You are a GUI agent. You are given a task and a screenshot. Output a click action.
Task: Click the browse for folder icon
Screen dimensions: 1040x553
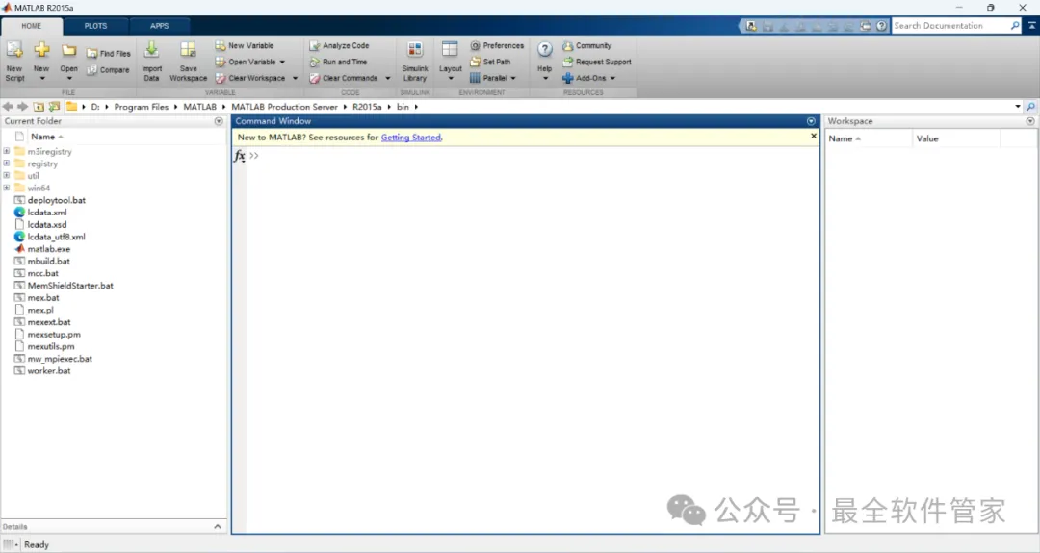tap(54, 107)
